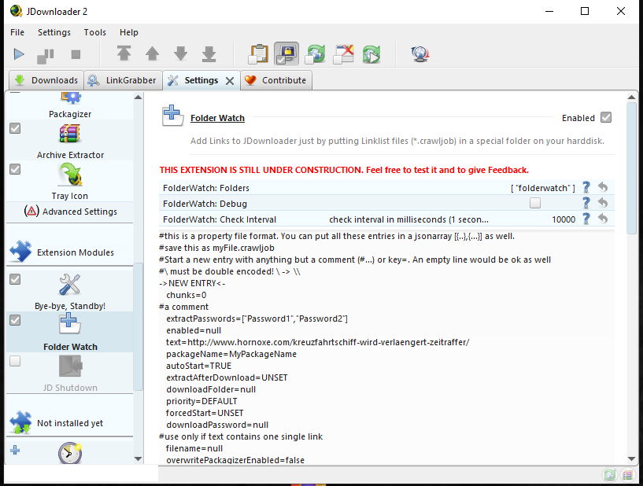
Task: Open update check globe icon
Action: click(x=420, y=54)
